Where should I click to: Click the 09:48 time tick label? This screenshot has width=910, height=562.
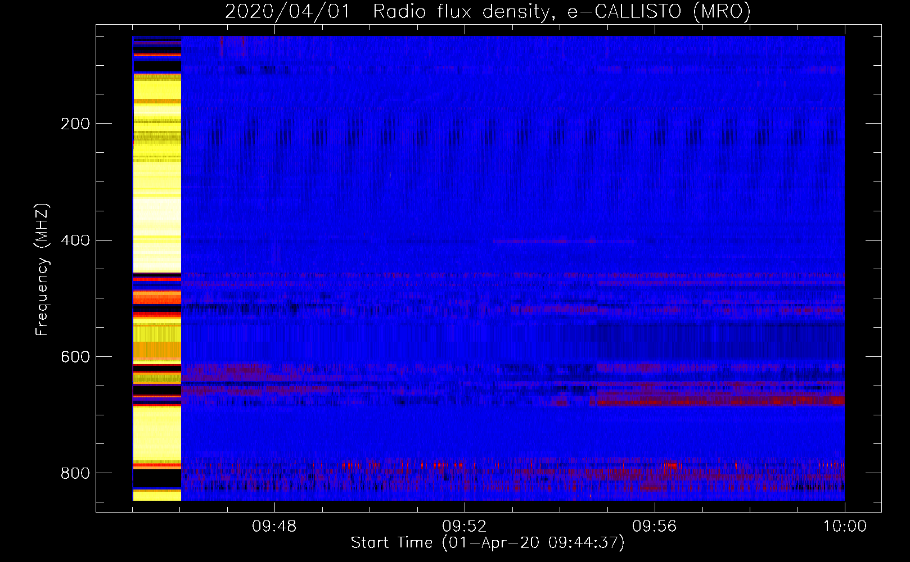coord(274,527)
